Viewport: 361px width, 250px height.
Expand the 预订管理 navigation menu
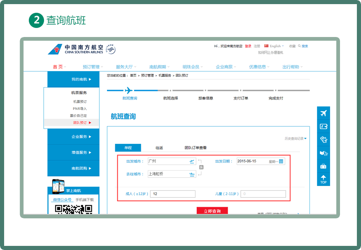[93, 67]
